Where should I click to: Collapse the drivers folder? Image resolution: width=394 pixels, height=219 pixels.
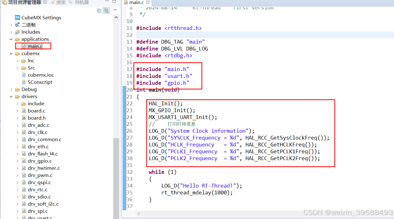point(11,96)
